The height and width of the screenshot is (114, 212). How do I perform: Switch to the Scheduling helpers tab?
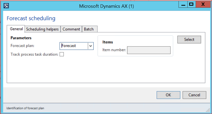point(42,29)
